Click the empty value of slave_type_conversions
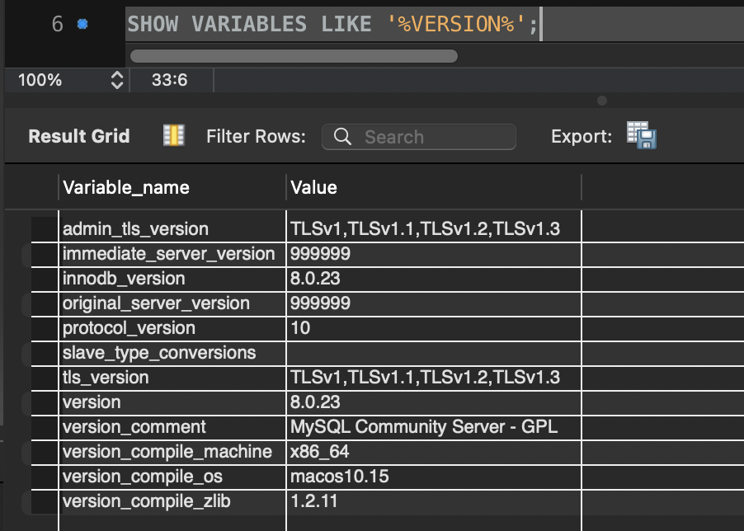Viewport: 744px width, 531px height. (434, 353)
